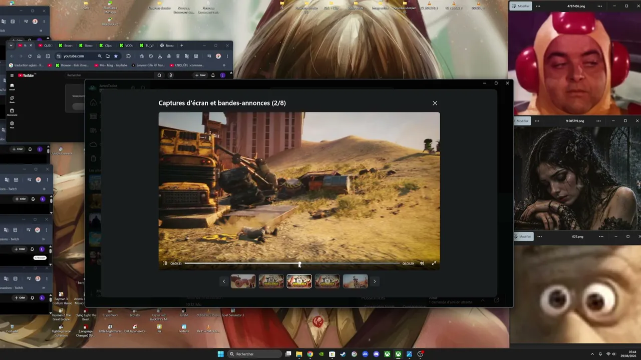Viewport: 641px width, 360px height.
Task: Open Chrome's downloads toolbar icon
Action: click(160, 56)
